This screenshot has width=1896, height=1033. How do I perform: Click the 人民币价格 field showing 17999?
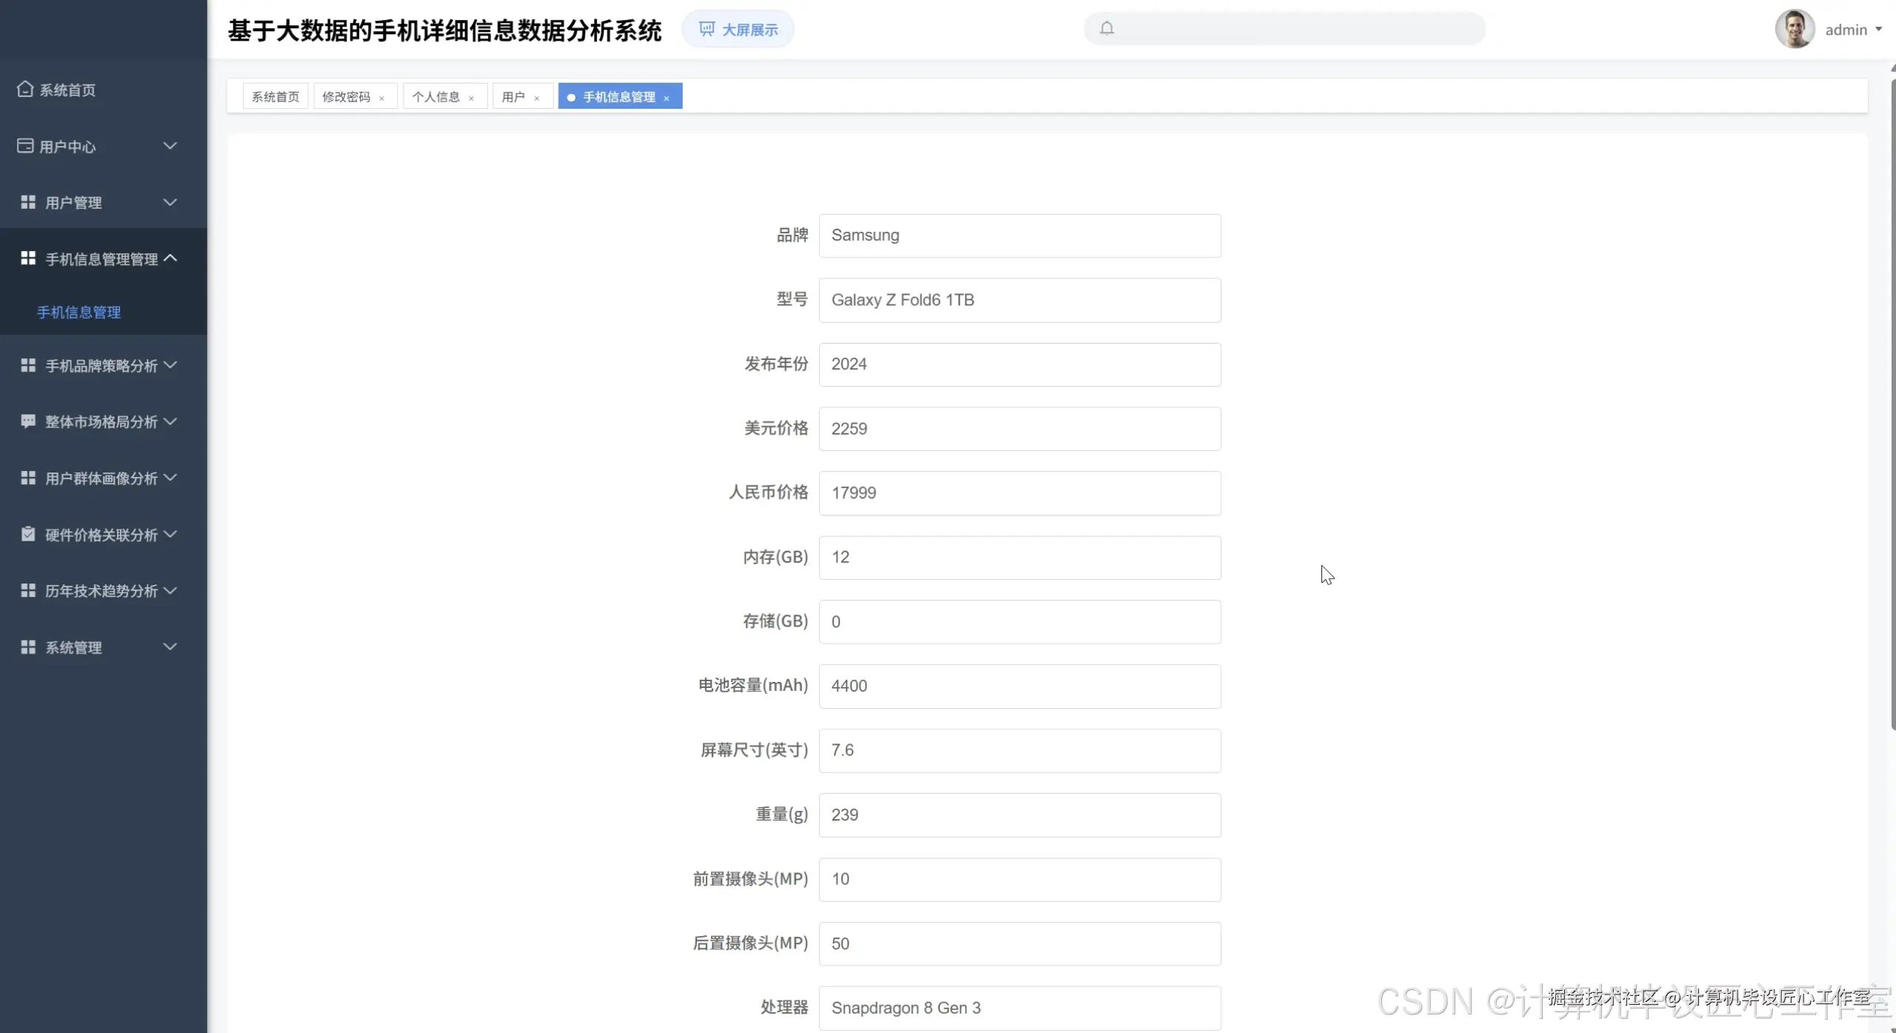(x=1020, y=493)
